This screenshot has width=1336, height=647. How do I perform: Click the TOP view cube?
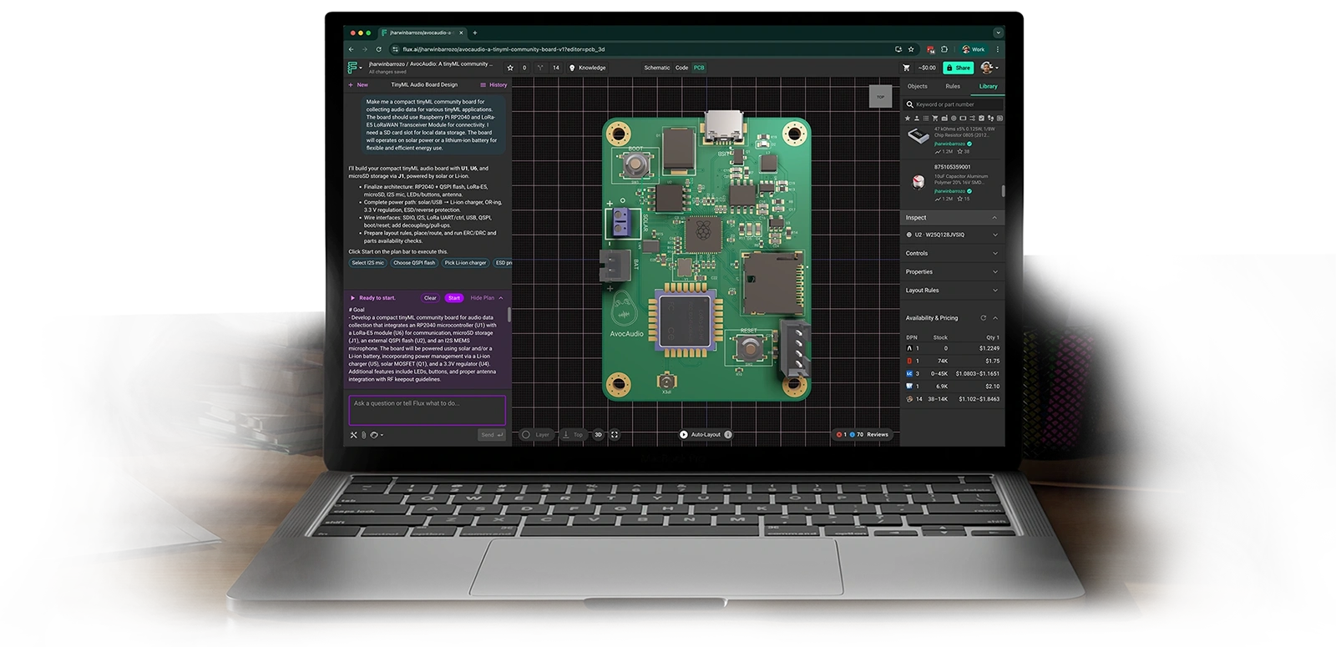coord(880,97)
